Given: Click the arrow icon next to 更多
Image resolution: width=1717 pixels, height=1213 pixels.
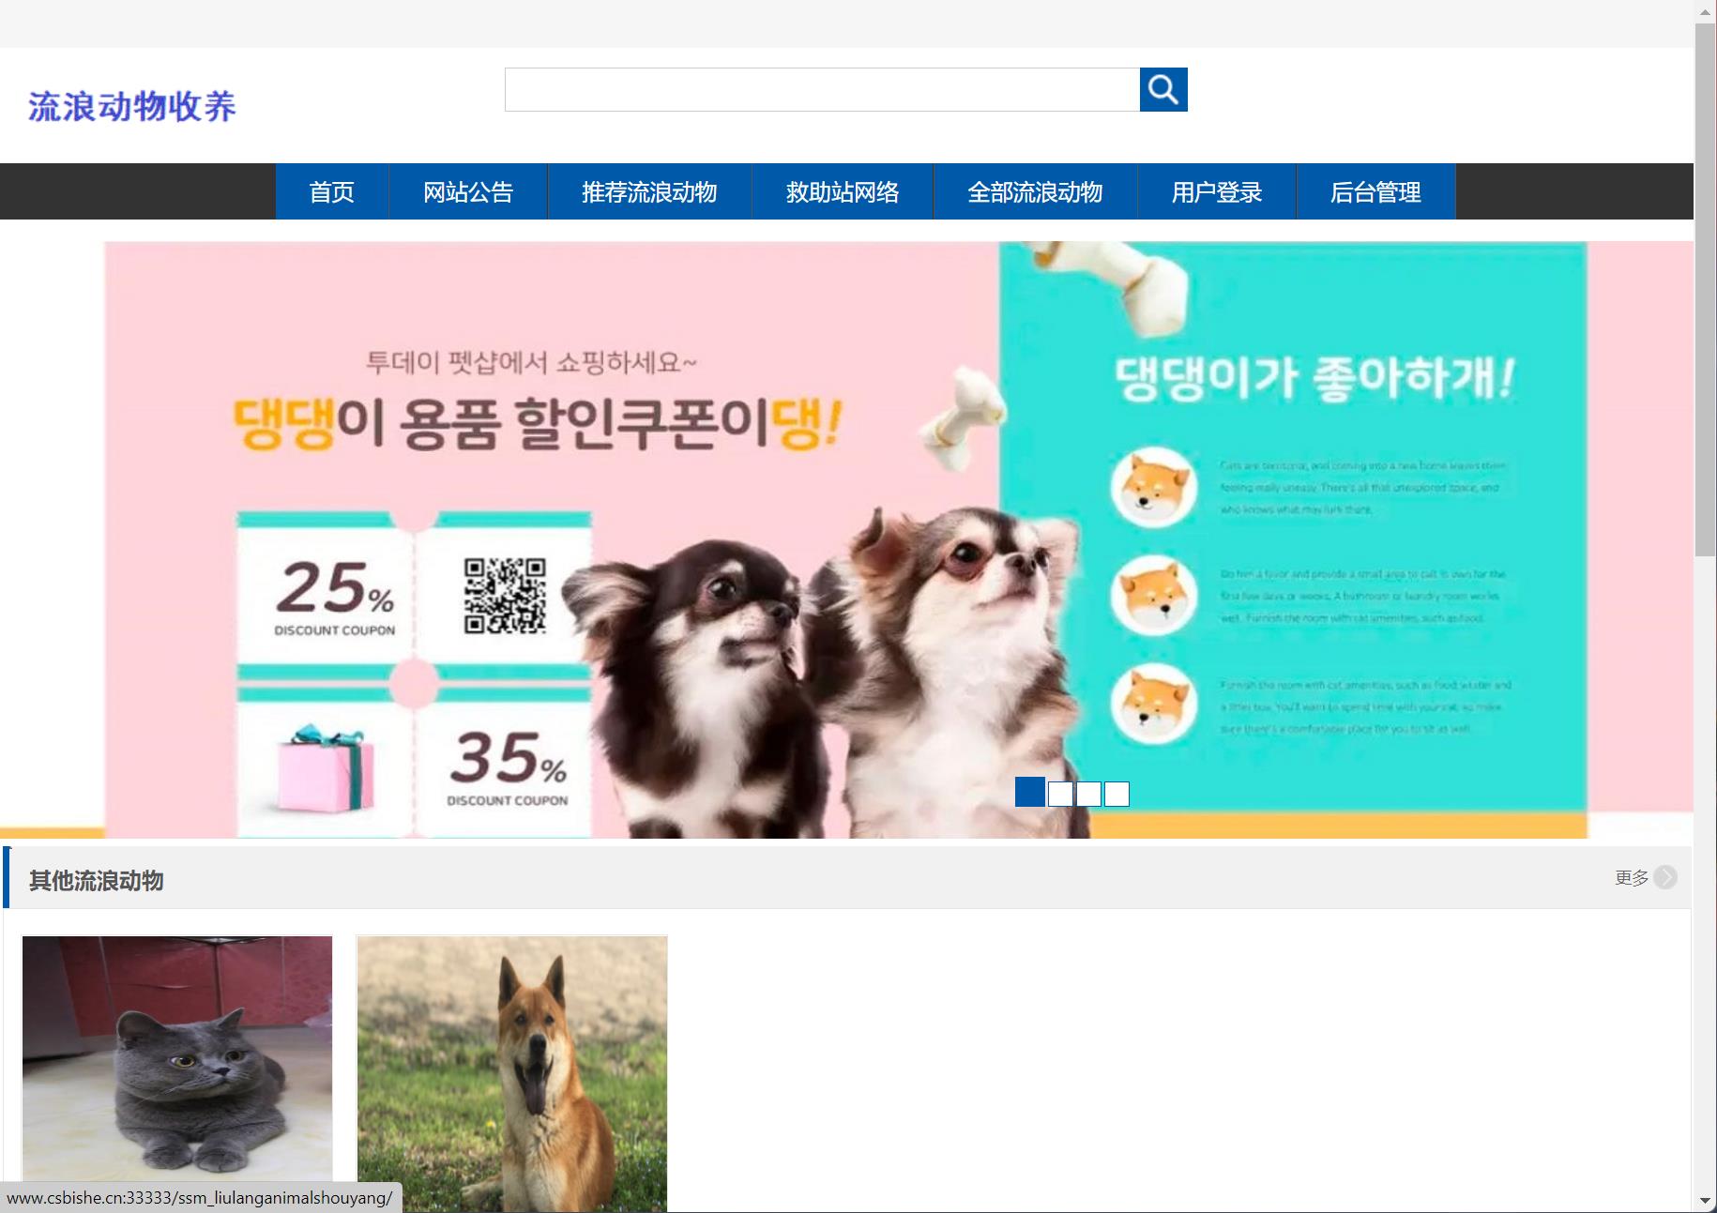Looking at the screenshot, I should [x=1666, y=877].
